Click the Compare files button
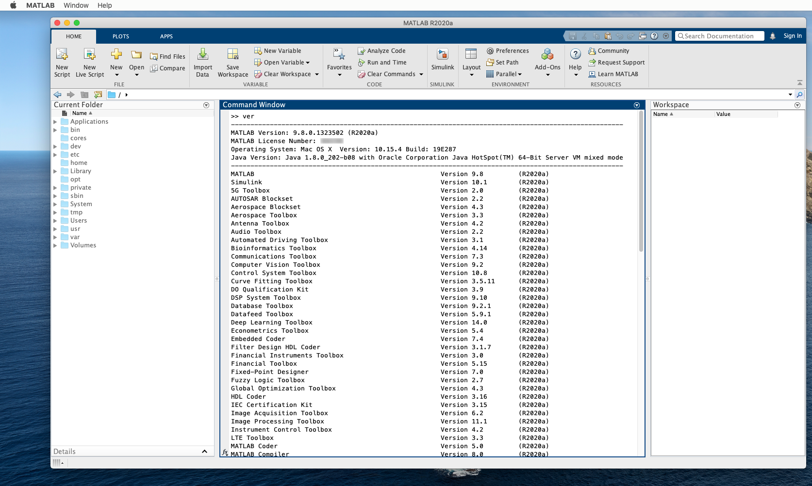This screenshot has height=486, width=812. (x=167, y=68)
